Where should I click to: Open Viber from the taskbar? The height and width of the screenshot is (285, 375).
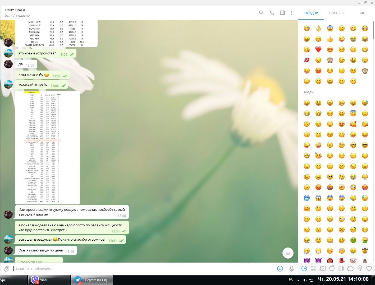pos(49,280)
